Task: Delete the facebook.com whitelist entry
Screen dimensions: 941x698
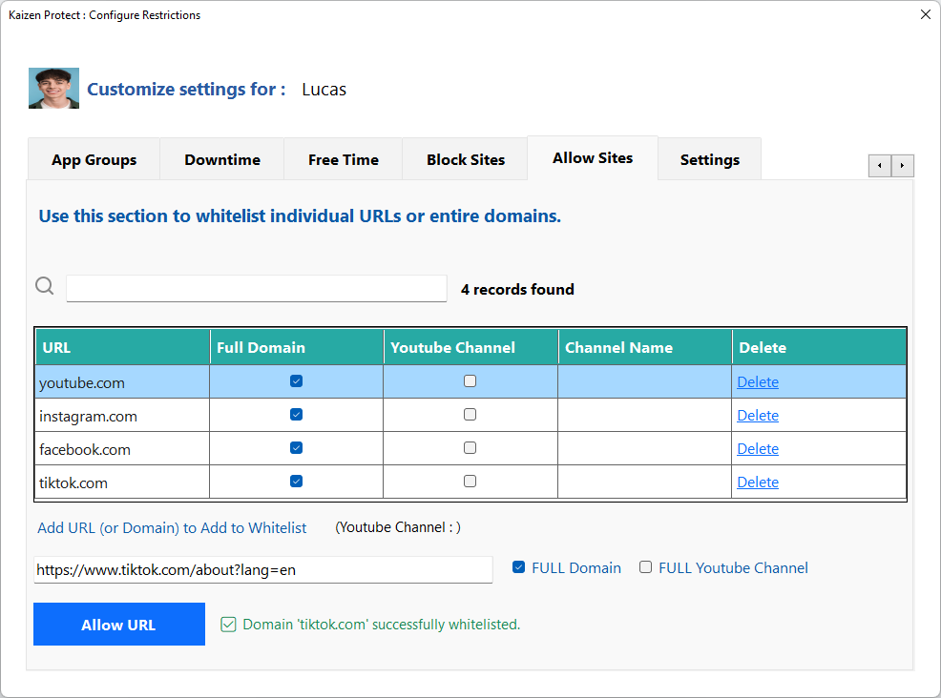Action: 758,449
